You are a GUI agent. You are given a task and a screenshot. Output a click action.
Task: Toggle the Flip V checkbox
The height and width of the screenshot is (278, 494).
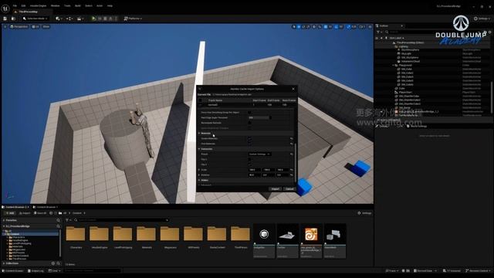pyautogui.click(x=249, y=164)
